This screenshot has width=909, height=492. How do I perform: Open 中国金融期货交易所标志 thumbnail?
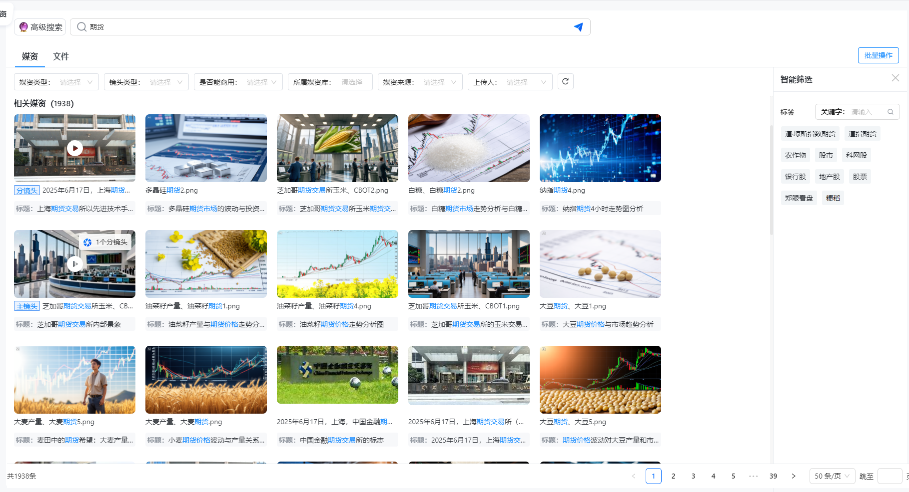[x=337, y=375]
